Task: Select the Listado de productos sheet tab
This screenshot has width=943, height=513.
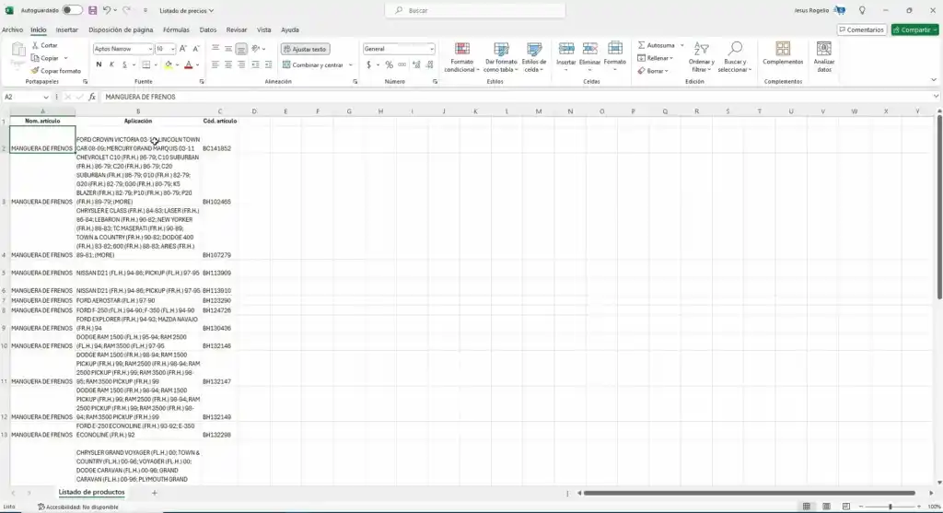Action: [x=91, y=492]
